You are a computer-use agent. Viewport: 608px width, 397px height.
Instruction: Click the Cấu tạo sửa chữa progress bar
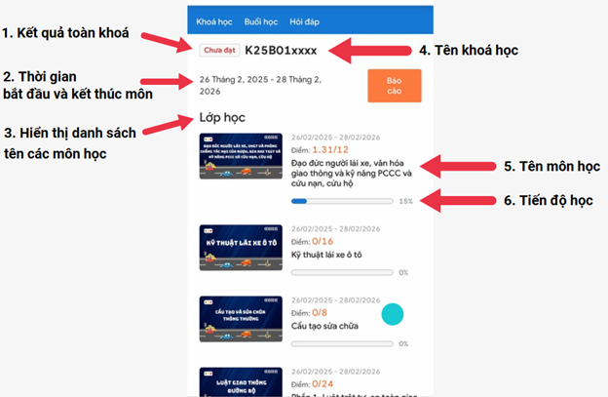(x=342, y=343)
